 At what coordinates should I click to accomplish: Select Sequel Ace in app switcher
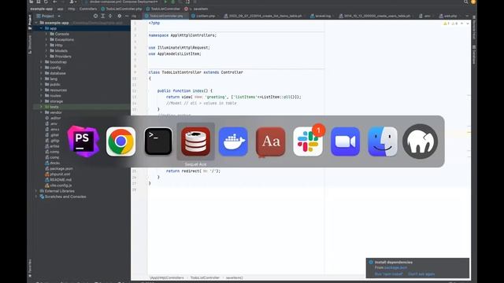click(196, 141)
